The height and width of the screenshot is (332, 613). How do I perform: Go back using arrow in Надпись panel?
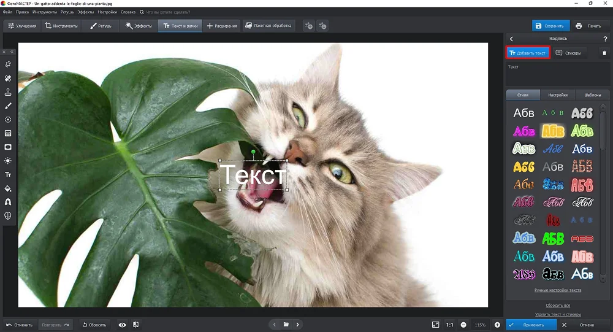511,39
